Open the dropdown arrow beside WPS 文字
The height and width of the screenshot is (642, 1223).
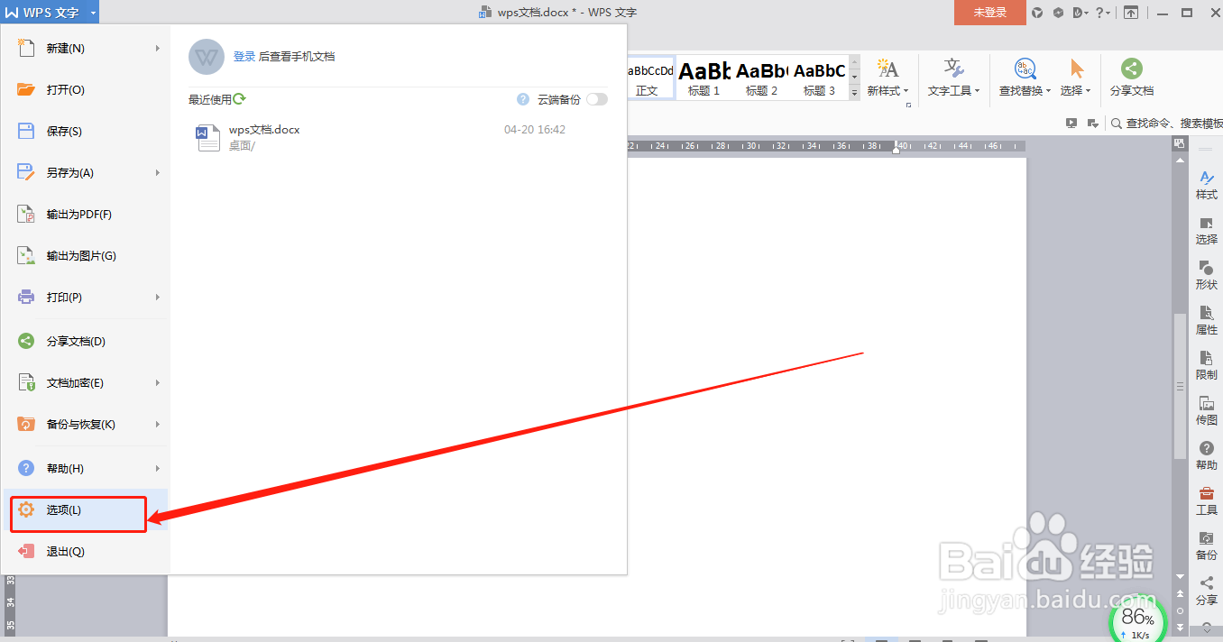(93, 13)
